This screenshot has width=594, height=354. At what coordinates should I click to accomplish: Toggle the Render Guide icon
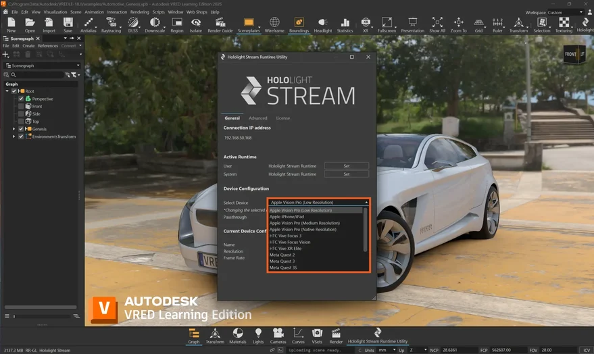click(x=220, y=25)
